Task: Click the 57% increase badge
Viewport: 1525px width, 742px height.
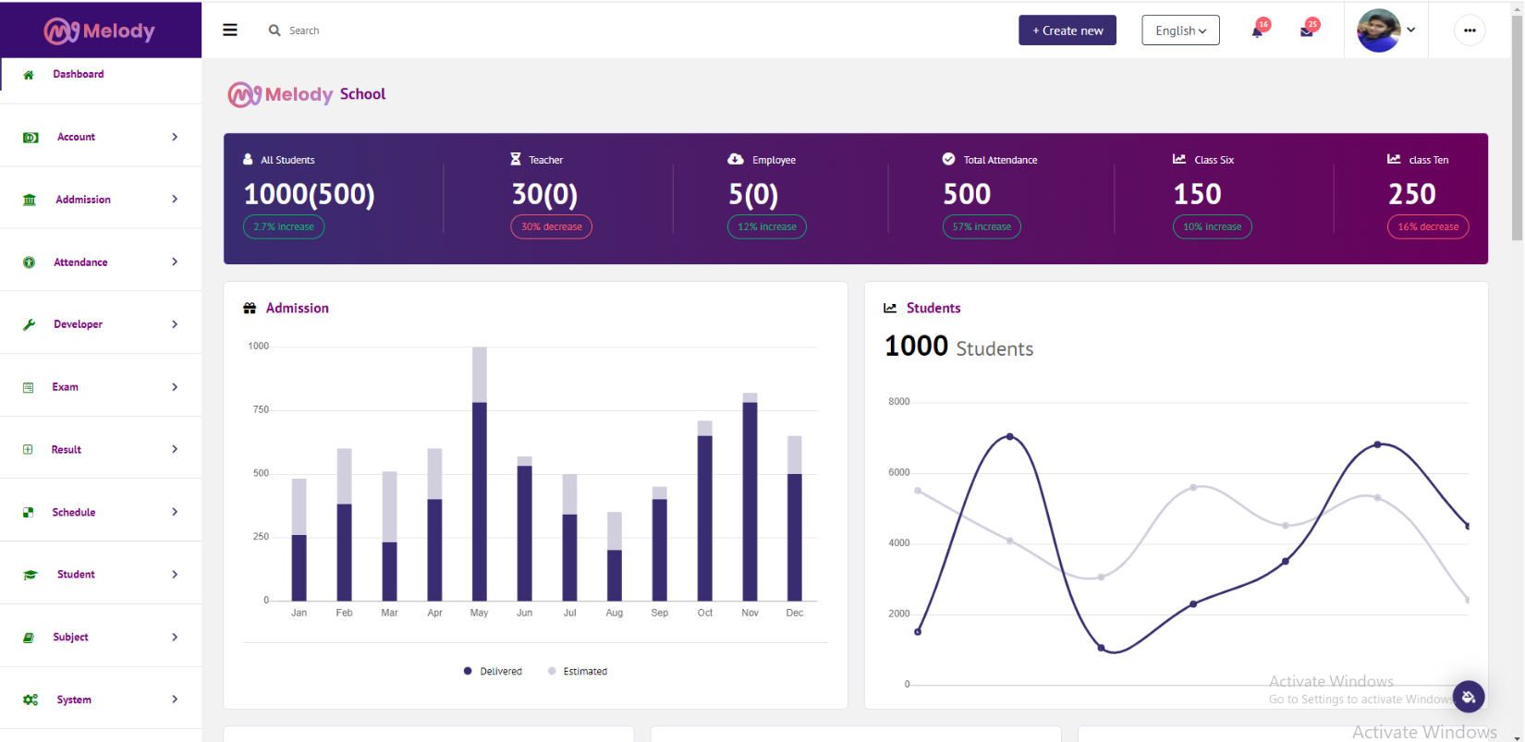Action: (982, 226)
